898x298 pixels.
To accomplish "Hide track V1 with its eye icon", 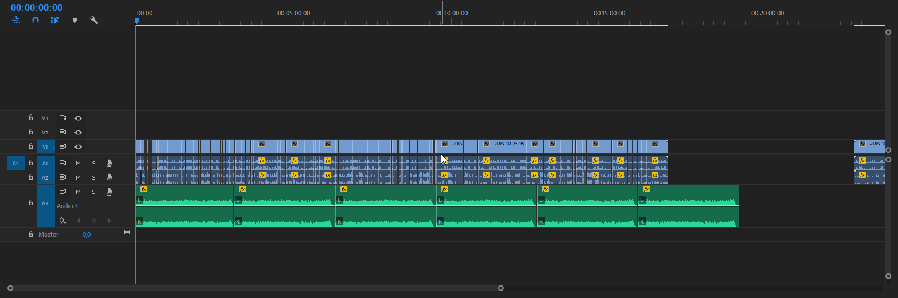I will 78,146.
